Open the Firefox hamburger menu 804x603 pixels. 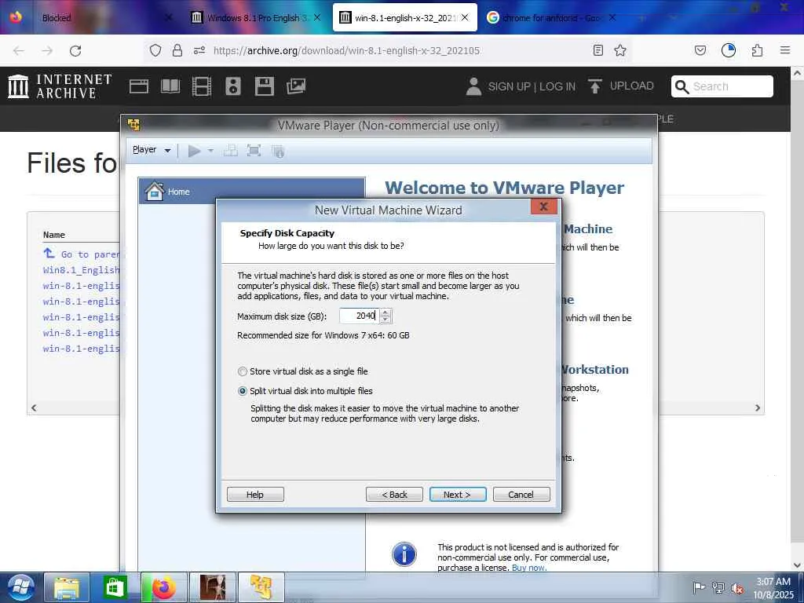point(785,50)
